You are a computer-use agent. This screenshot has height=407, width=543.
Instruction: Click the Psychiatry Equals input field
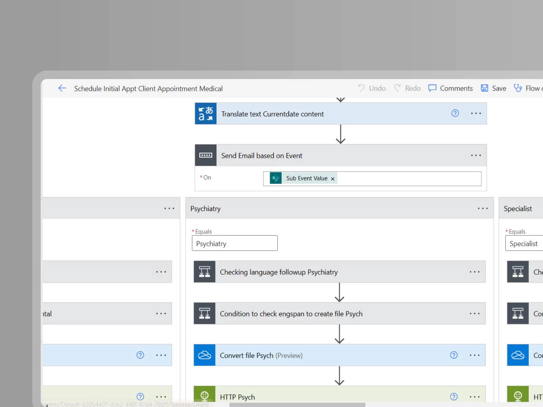[235, 243]
